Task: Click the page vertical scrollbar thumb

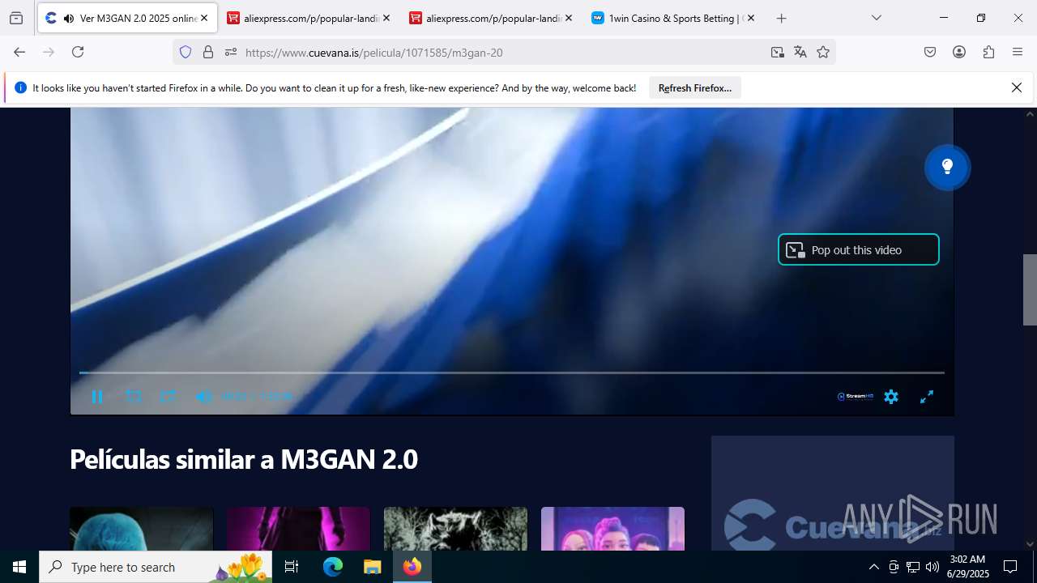Action: [1030, 289]
